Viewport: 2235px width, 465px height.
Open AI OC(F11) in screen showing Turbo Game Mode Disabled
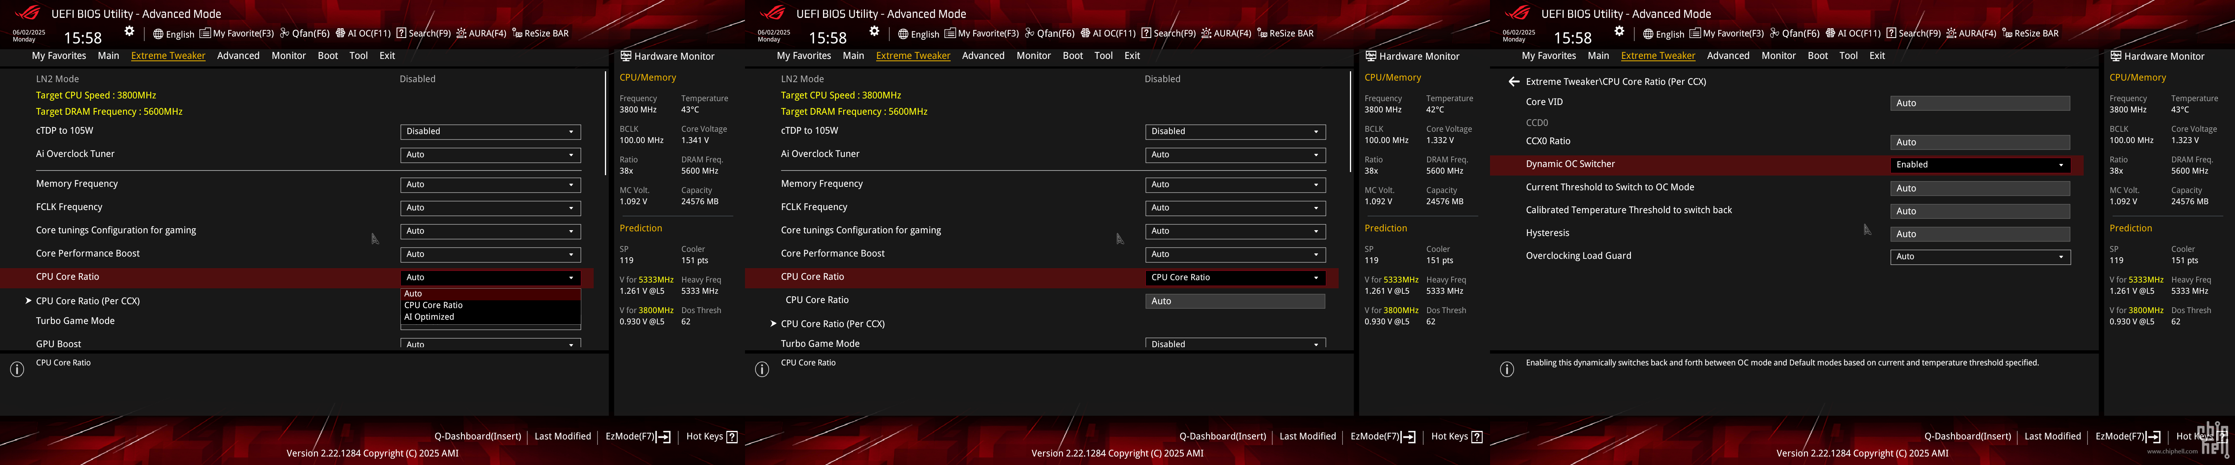pyautogui.click(x=1108, y=34)
